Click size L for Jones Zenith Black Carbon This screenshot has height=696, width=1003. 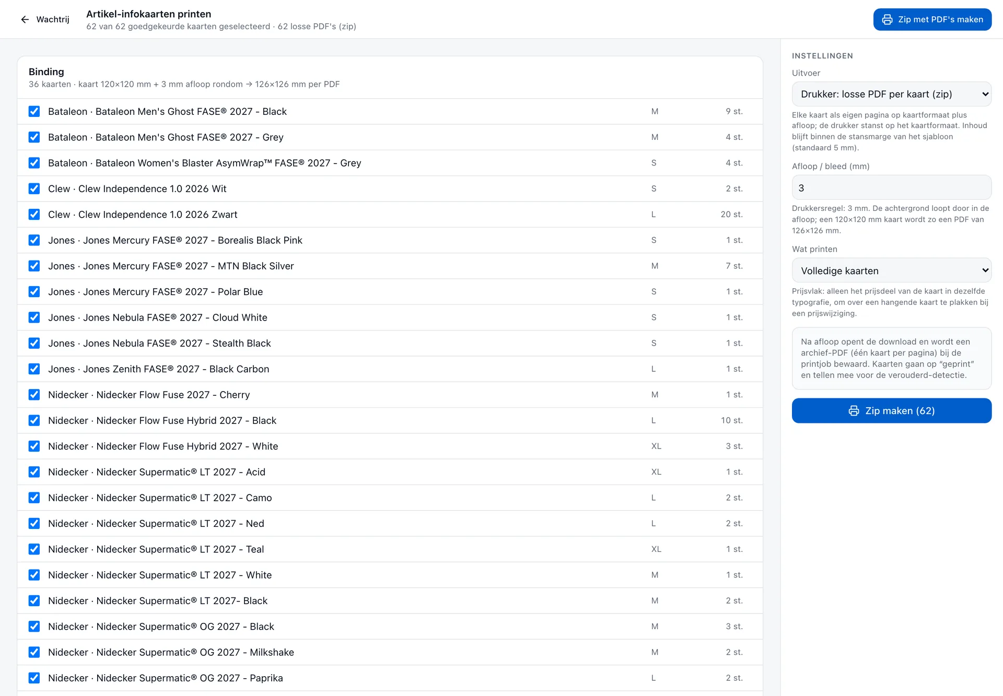coord(654,369)
